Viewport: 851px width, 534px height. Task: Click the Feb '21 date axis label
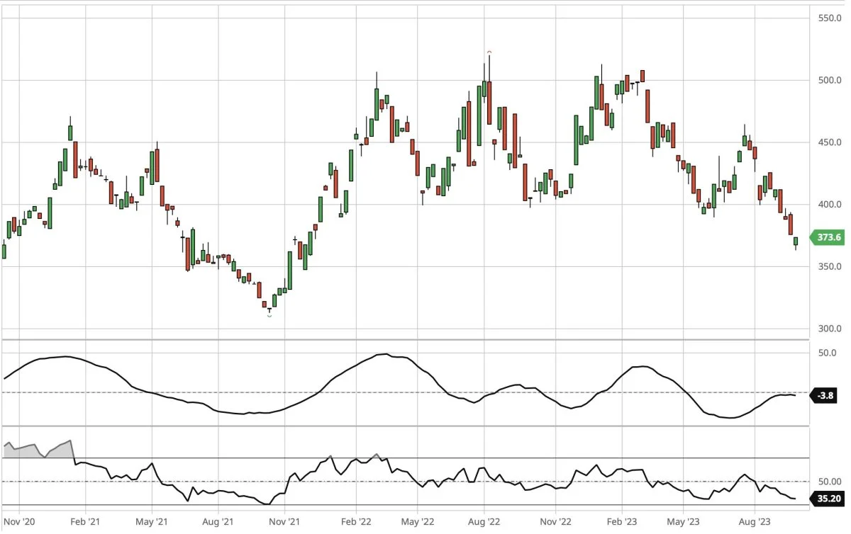click(85, 523)
